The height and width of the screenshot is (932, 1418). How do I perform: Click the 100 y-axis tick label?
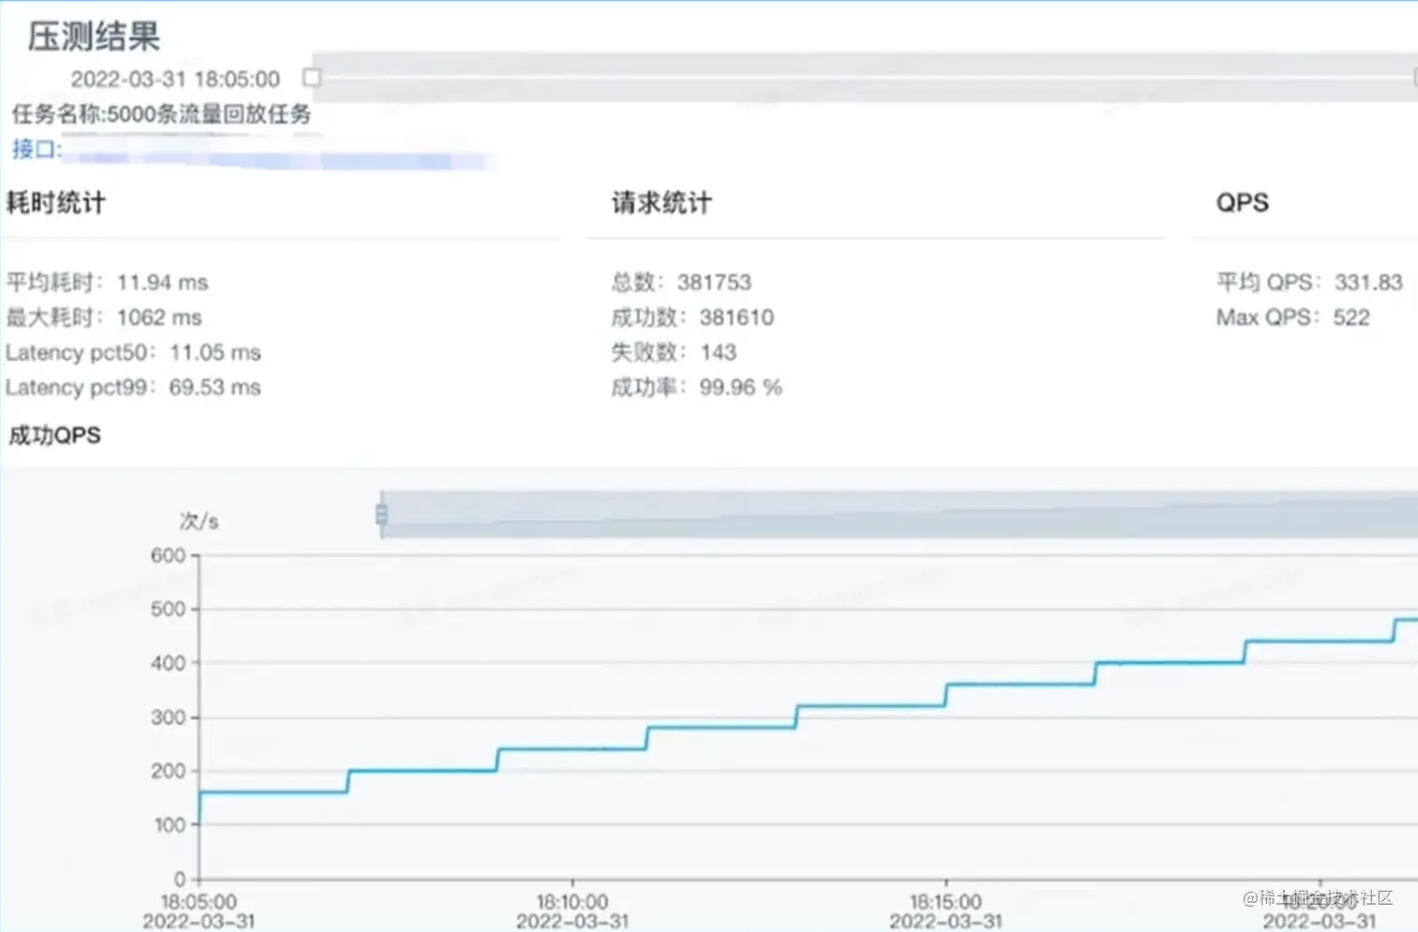[x=169, y=825]
